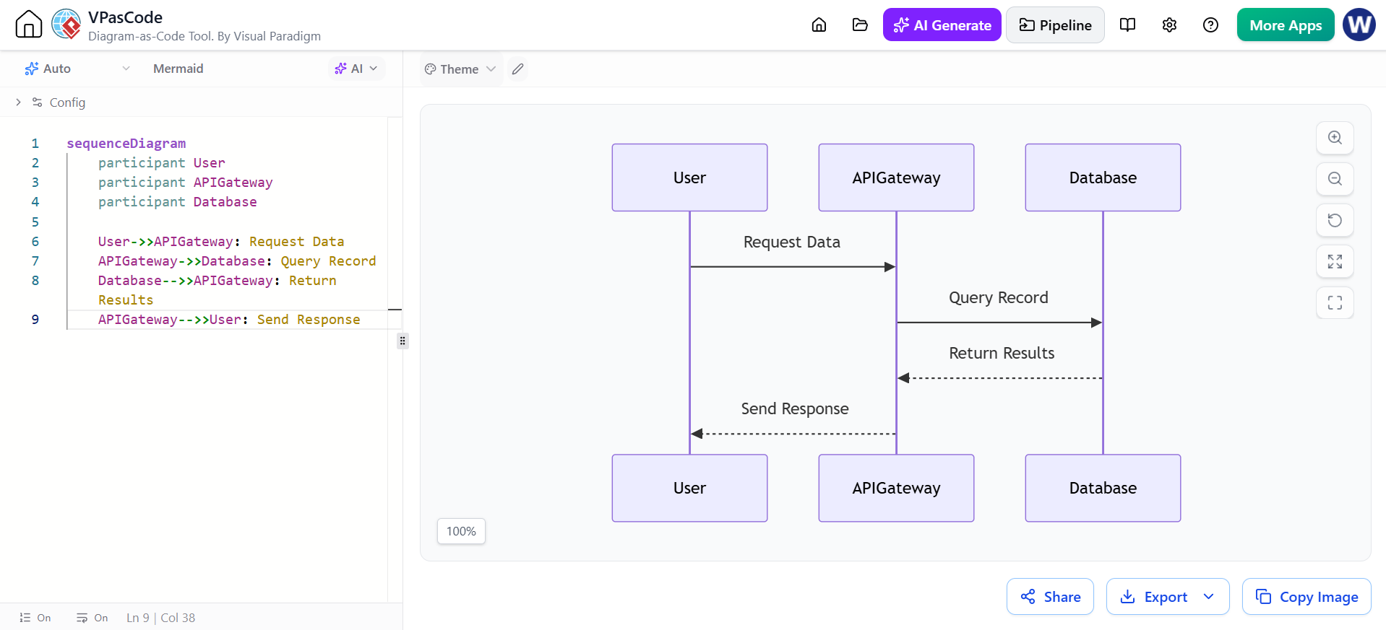Open the book documentation icon
The image size is (1386, 630).
(1127, 25)
